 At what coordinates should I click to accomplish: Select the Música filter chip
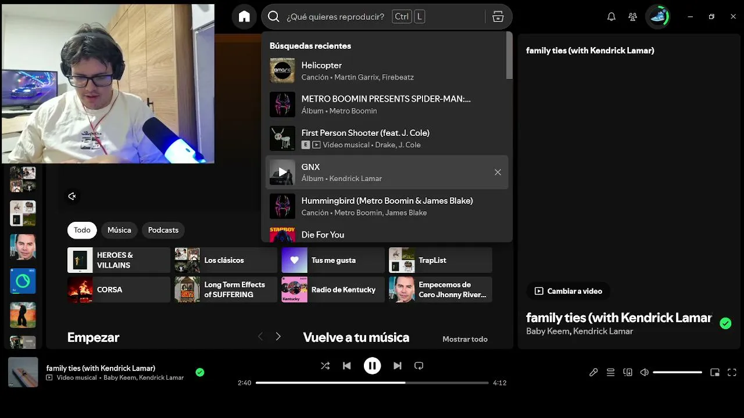click(x=119, y=230)
